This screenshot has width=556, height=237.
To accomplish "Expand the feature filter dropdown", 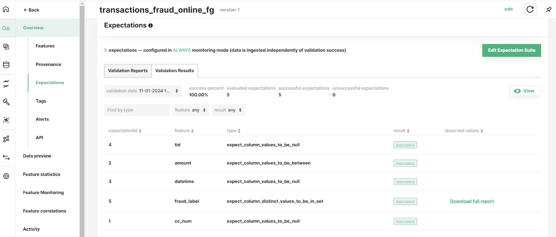I will point(191,110).
